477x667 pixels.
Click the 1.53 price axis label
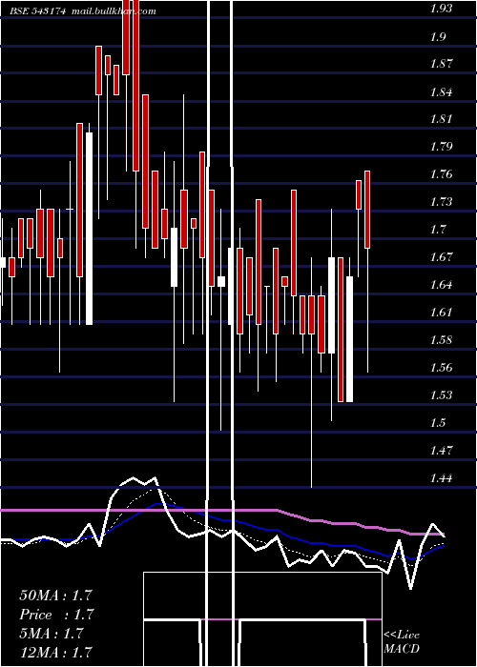click(x=442, y=395)
